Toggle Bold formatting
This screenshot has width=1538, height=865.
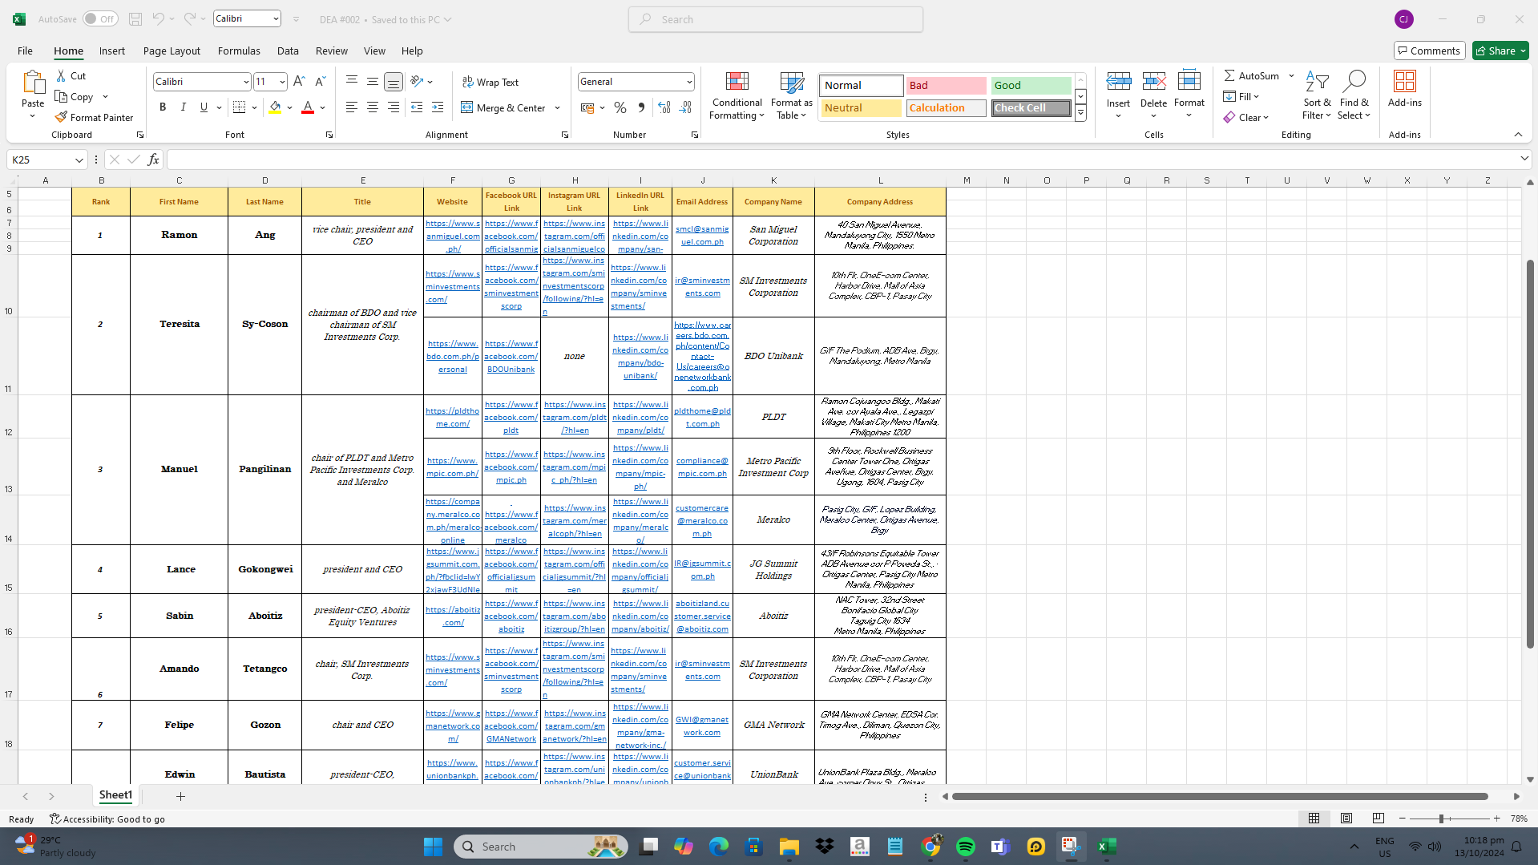tap(163, 107)
